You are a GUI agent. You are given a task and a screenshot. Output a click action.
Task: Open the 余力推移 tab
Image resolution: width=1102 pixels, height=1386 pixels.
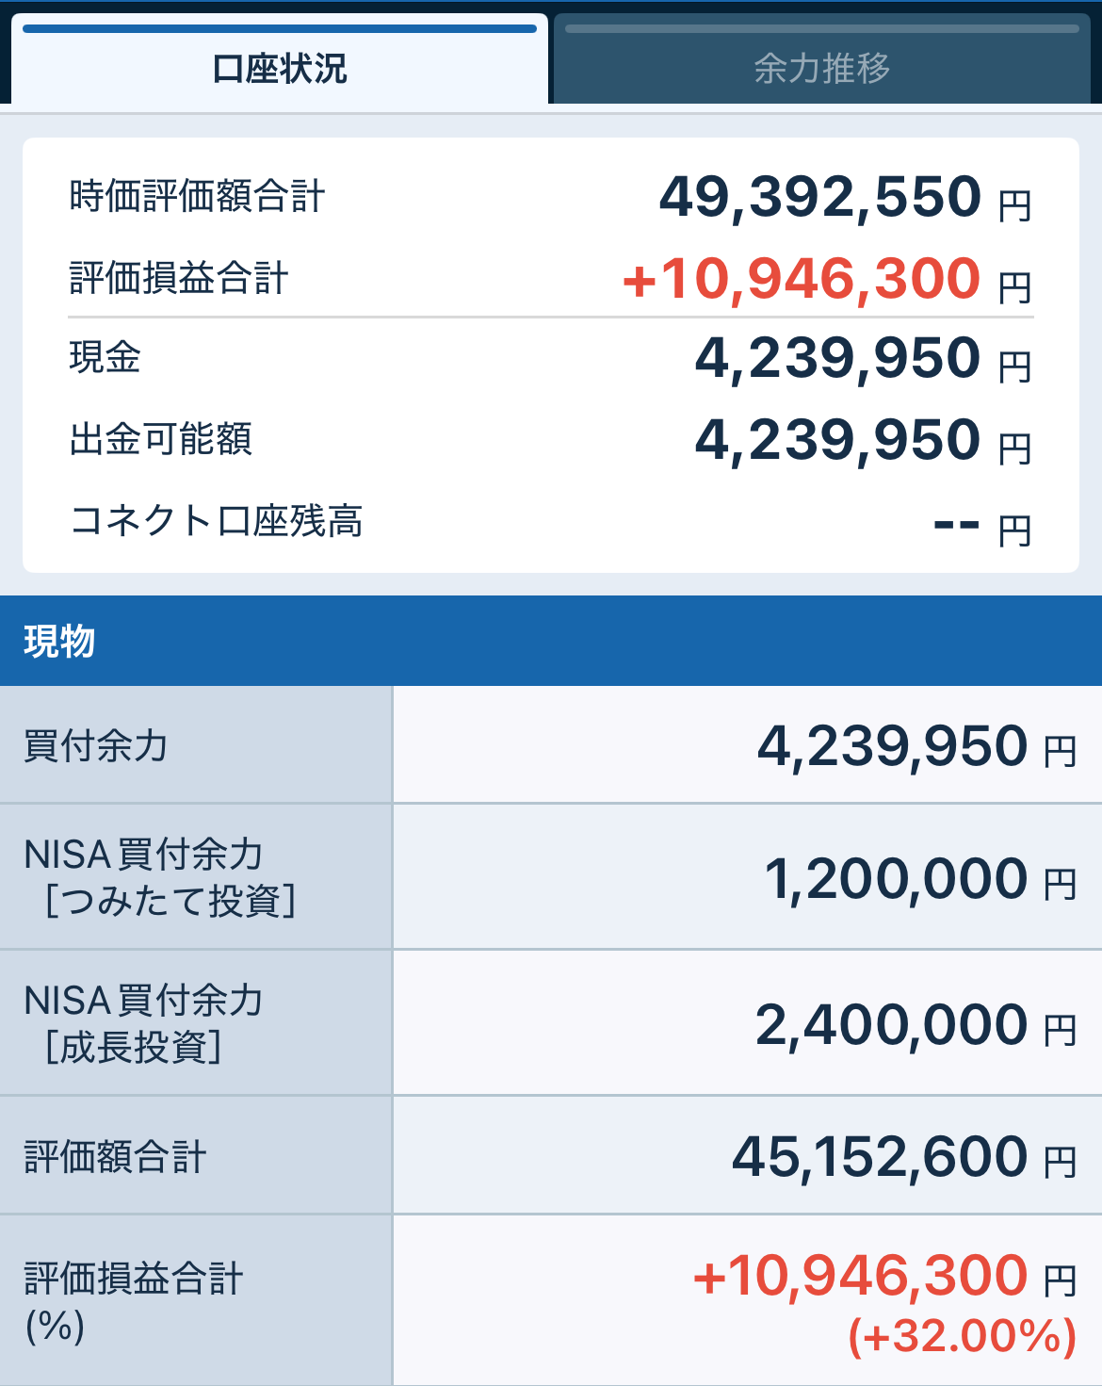pos(821,68)
